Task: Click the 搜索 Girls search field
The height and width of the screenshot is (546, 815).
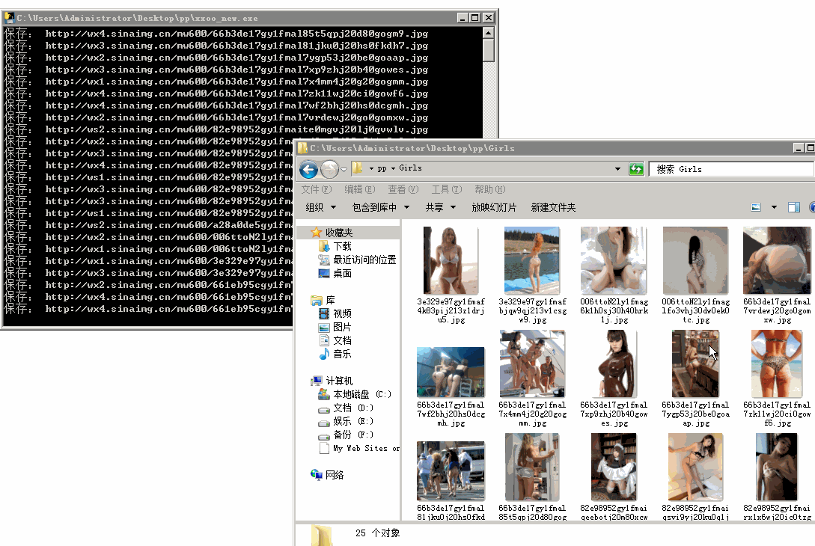Action: click(x=730, y=169)
